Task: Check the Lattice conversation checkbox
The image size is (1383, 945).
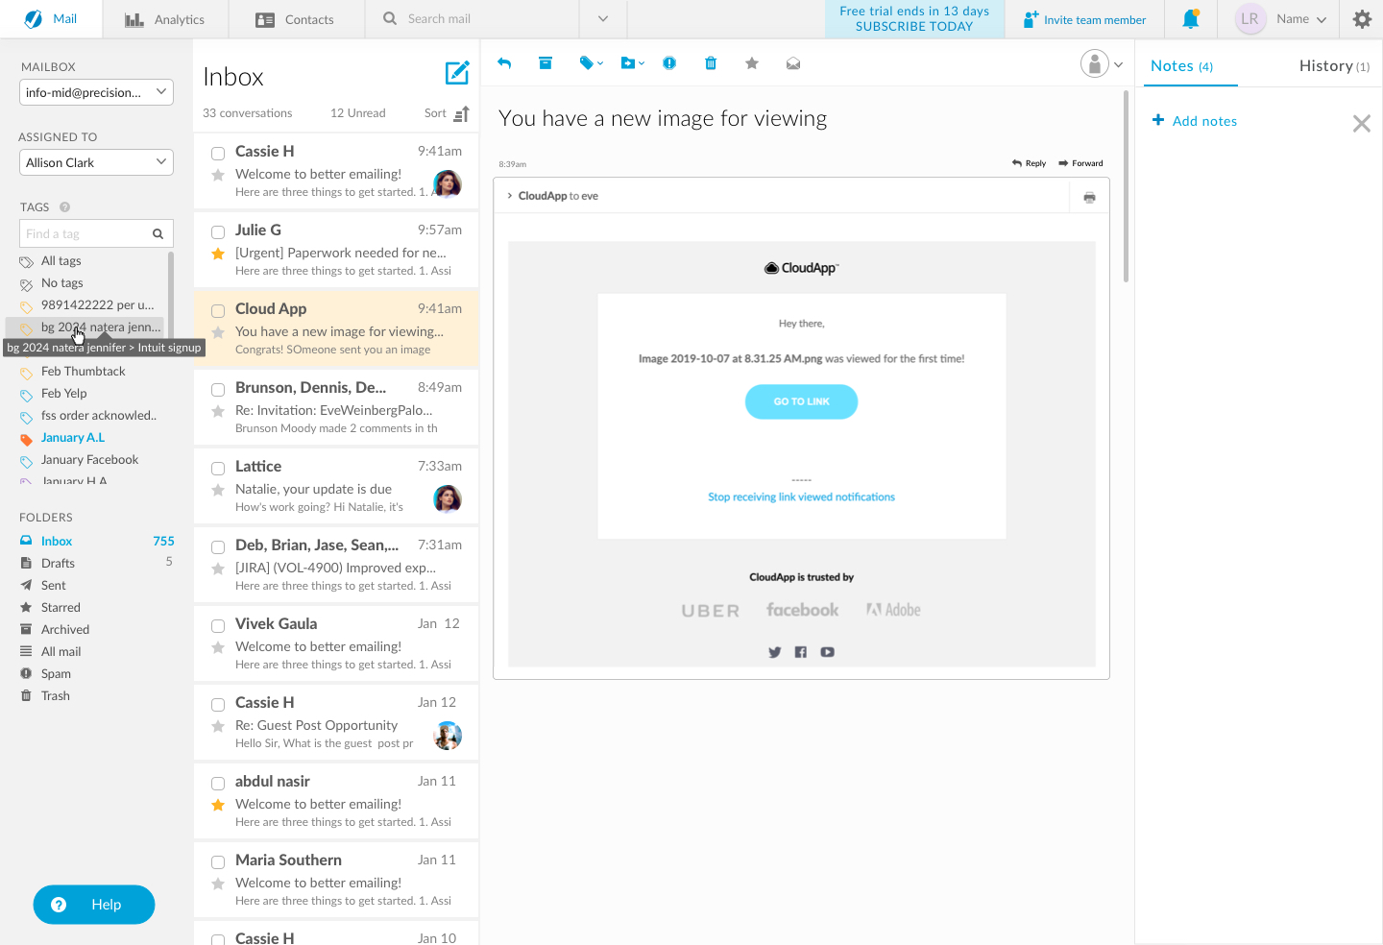Action: coord(218,468)
